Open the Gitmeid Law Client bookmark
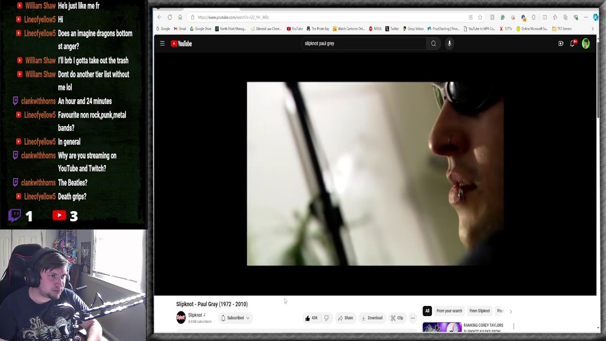 [x=266, y=28]
